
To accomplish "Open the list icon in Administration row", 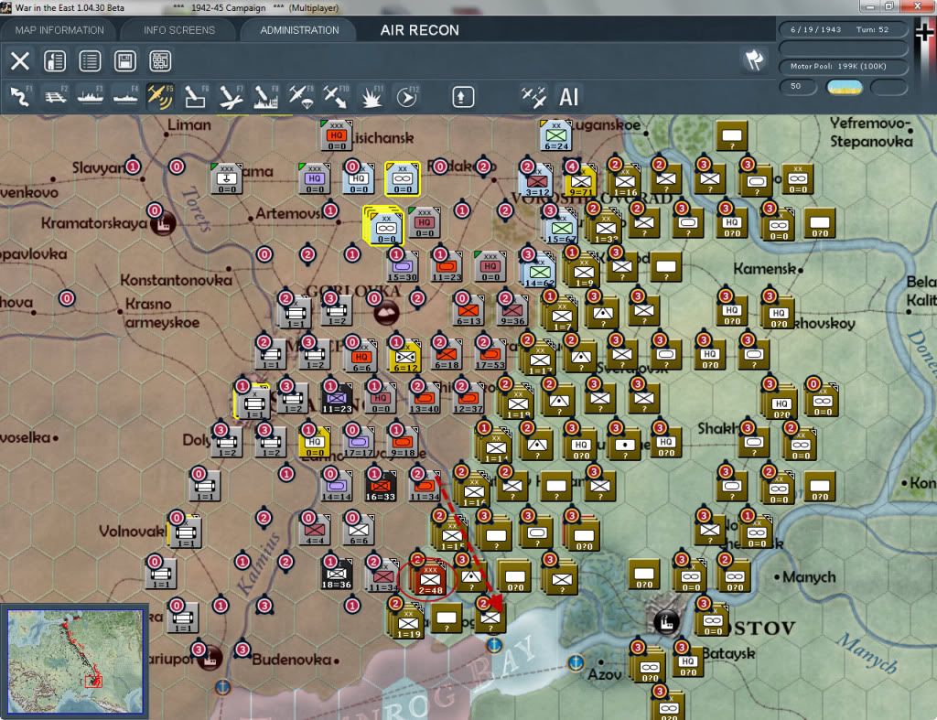I will 90,61.
